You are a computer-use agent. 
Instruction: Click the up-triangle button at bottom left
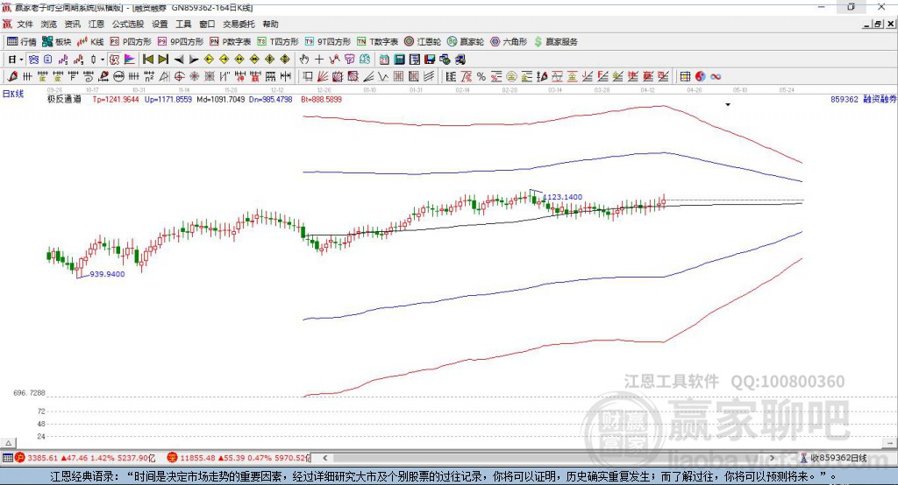(8, 443)
